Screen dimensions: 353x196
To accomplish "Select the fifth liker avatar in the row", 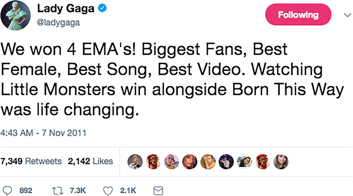I will click(x=208, y=161).
